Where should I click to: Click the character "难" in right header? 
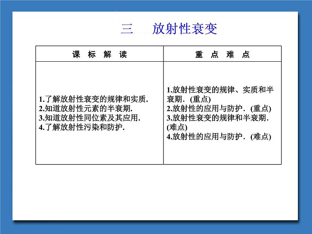pyautogui.click(x=230, y=55)
